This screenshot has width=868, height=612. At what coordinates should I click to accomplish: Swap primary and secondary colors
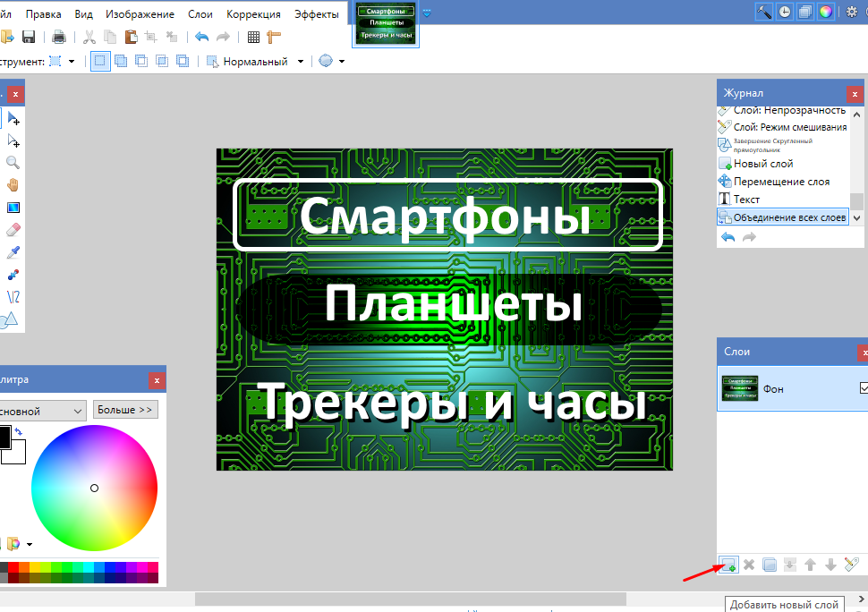point(19,432)
